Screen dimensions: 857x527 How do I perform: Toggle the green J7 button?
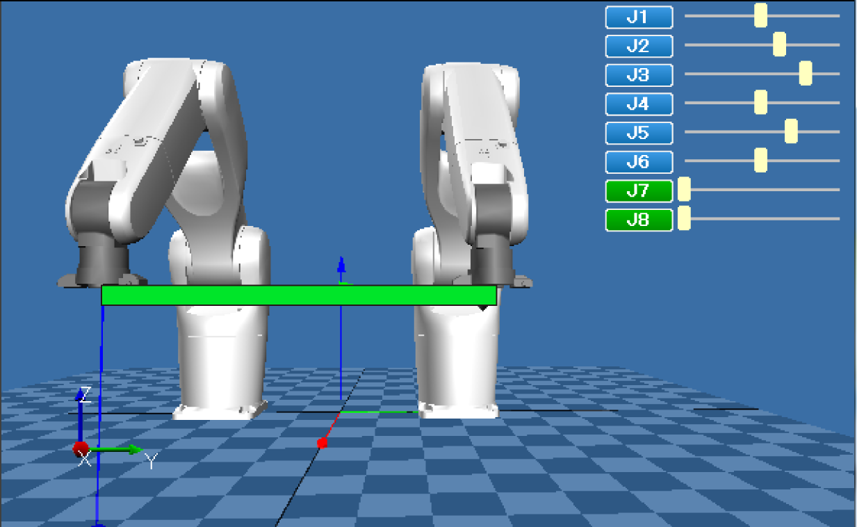639,190
